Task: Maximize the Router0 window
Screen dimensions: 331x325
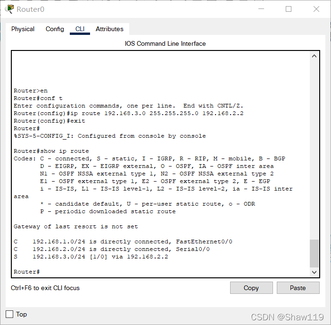Action: [289, 9]
